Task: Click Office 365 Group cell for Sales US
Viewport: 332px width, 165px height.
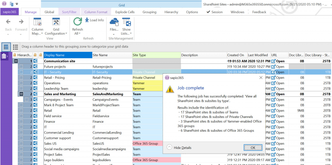Action: pyautogui.click(x=148, y=144)
